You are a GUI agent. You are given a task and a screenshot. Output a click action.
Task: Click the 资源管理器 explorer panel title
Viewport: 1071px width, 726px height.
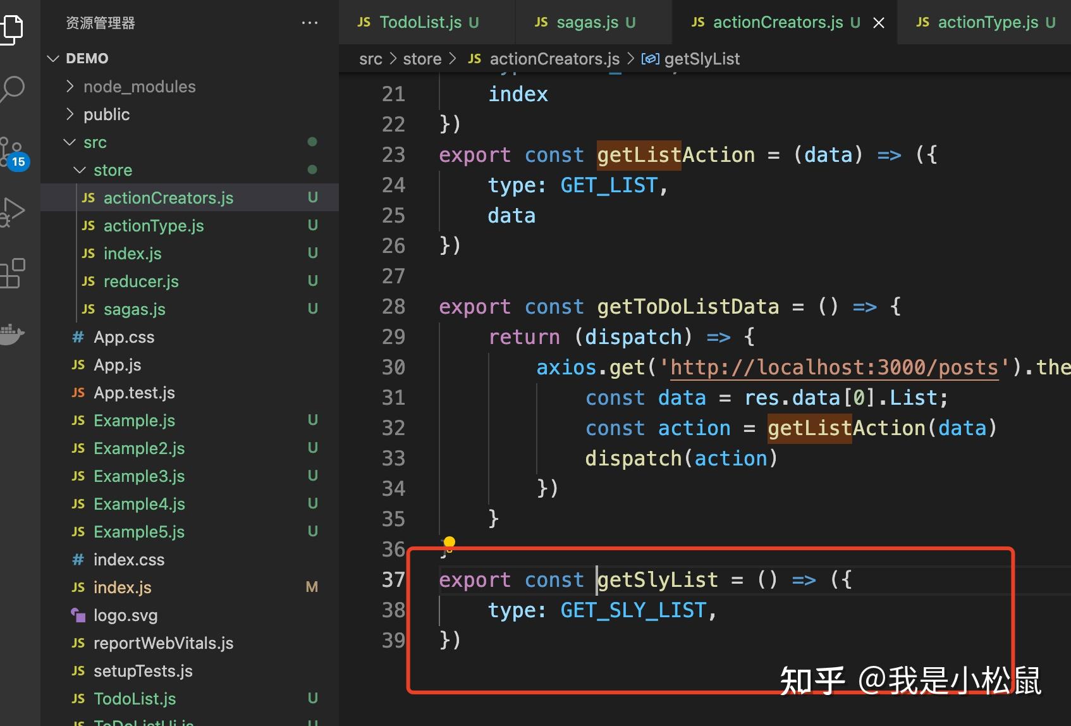[101, 23]
